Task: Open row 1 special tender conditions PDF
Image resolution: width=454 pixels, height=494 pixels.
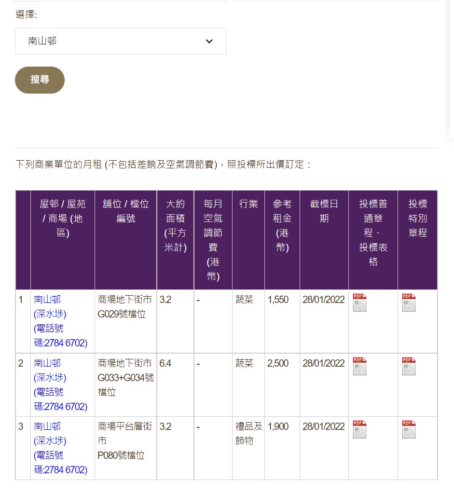Action: pyautogui.click(x=409, y=302)
